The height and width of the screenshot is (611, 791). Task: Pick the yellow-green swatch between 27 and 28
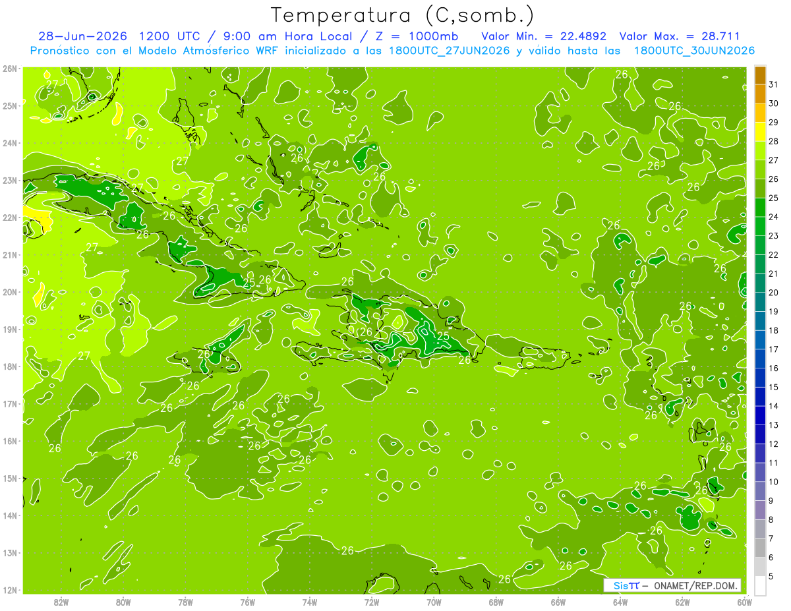point(760,150)
